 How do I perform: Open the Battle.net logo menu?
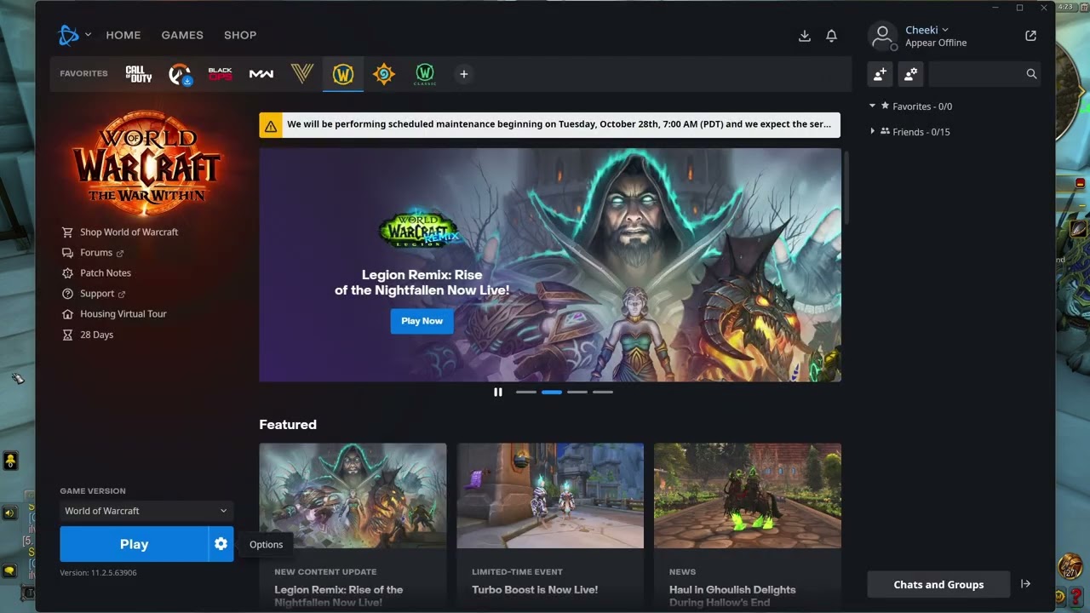coord(68,35)
